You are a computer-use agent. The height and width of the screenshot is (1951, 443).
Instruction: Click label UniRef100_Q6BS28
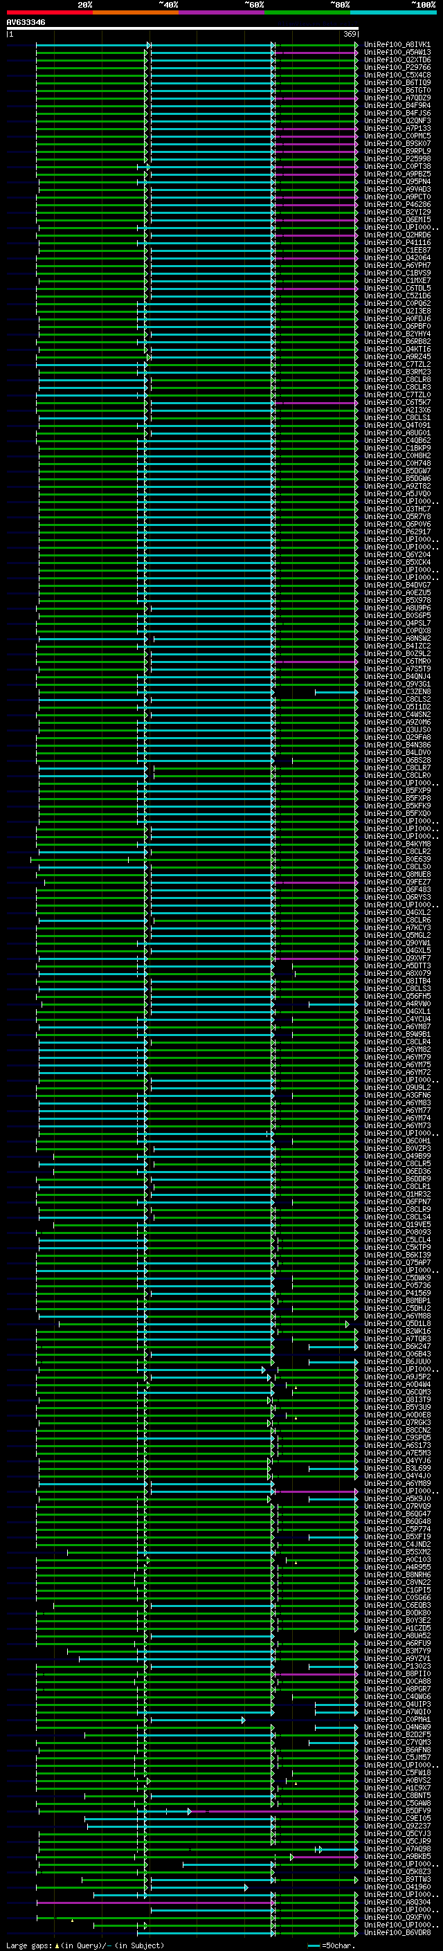click(x=397, y=761)
